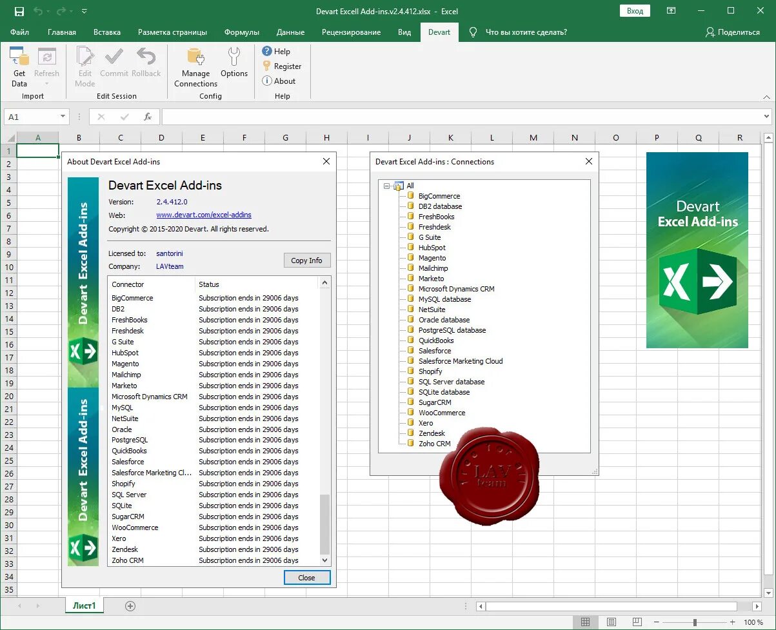This screenshot has width=776, height=630.
Task: Click the cancel X in formula bar
Action: pos(101,117)
